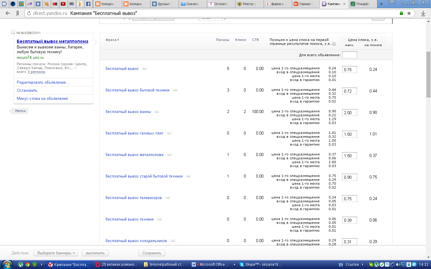Click the reload page icon
The width and height of the screenshot is (431, 269).
(x=29, y=13)
